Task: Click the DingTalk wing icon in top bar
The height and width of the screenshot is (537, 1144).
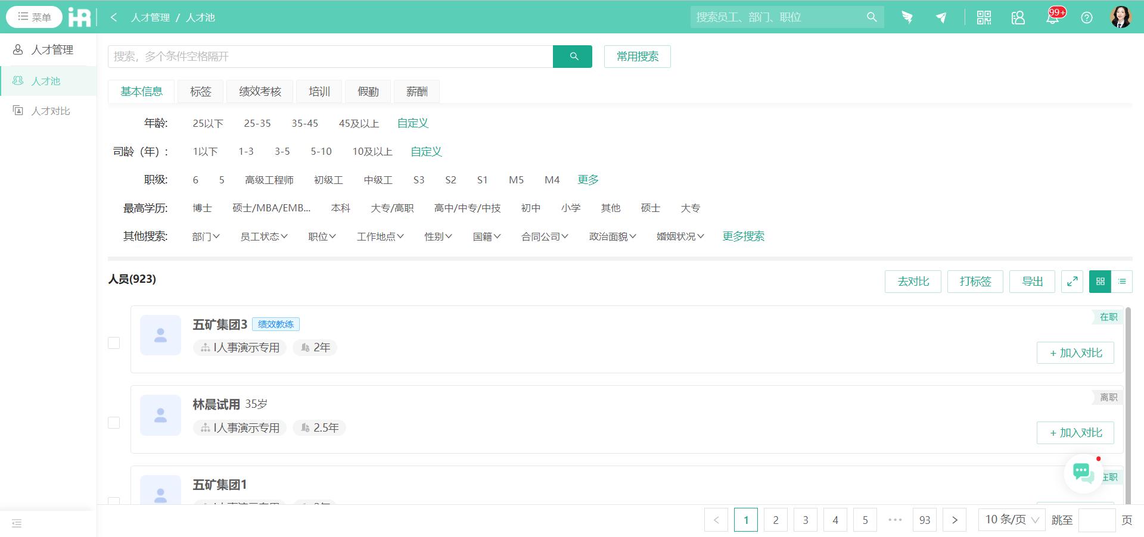Action: click(x=907, y=17)
